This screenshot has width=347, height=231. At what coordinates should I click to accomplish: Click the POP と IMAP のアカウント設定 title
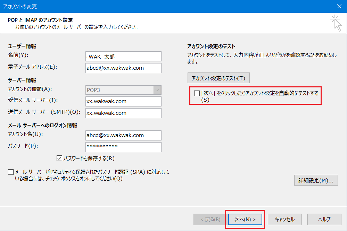pos(40,20)
